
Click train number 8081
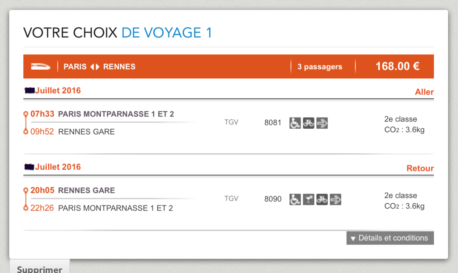pos(272,122)
